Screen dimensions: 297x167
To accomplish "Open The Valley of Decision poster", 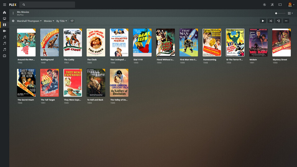I will pyautogui.click(x=119, y=83).
